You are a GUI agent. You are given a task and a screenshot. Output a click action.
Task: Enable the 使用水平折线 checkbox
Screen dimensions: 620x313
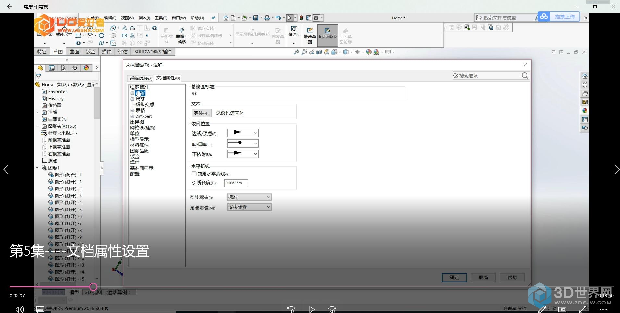pos(194,174)
